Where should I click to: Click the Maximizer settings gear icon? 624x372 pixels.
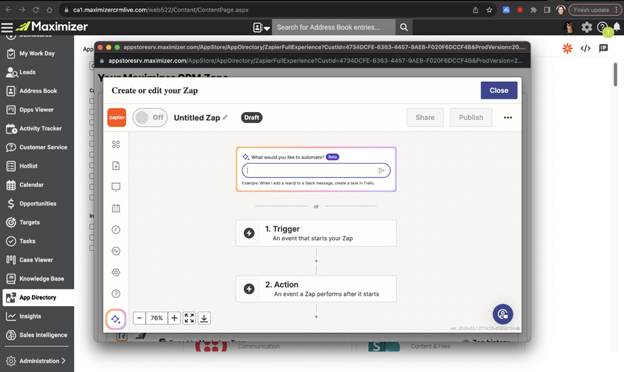click(587, 27)
